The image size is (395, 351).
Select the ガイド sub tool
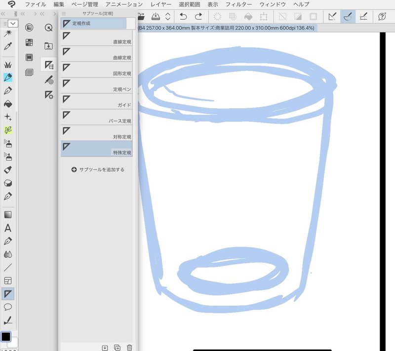click(x=96, y=101)
